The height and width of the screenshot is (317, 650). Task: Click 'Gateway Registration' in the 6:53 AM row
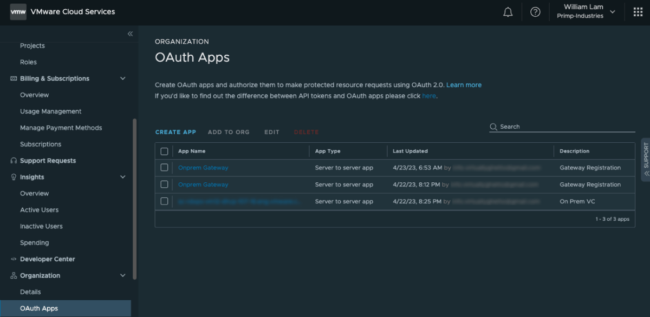coord(590,168)
